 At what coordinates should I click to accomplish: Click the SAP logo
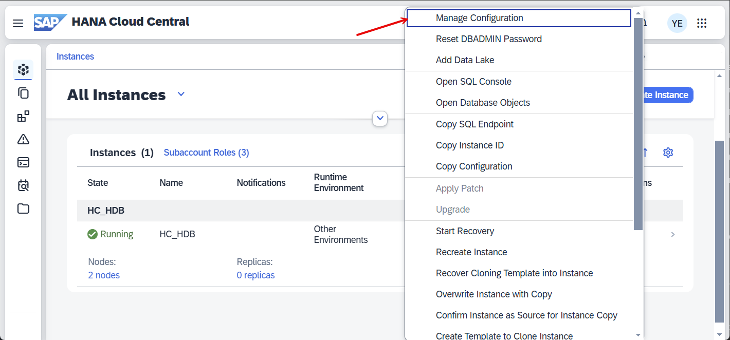click(x=50, y=22)
